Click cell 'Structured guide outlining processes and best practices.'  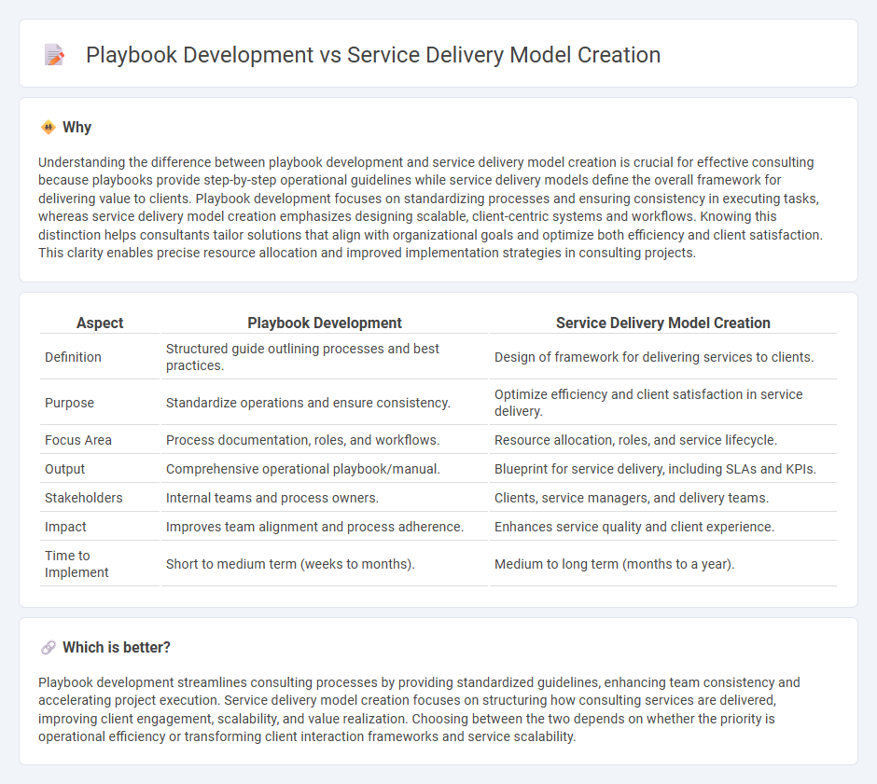pos(325,357)
